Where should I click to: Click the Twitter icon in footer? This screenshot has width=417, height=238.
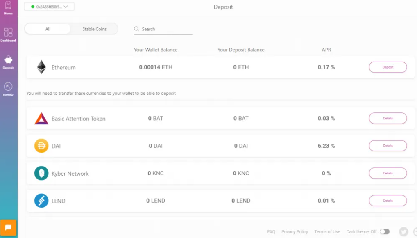[403, 231]
